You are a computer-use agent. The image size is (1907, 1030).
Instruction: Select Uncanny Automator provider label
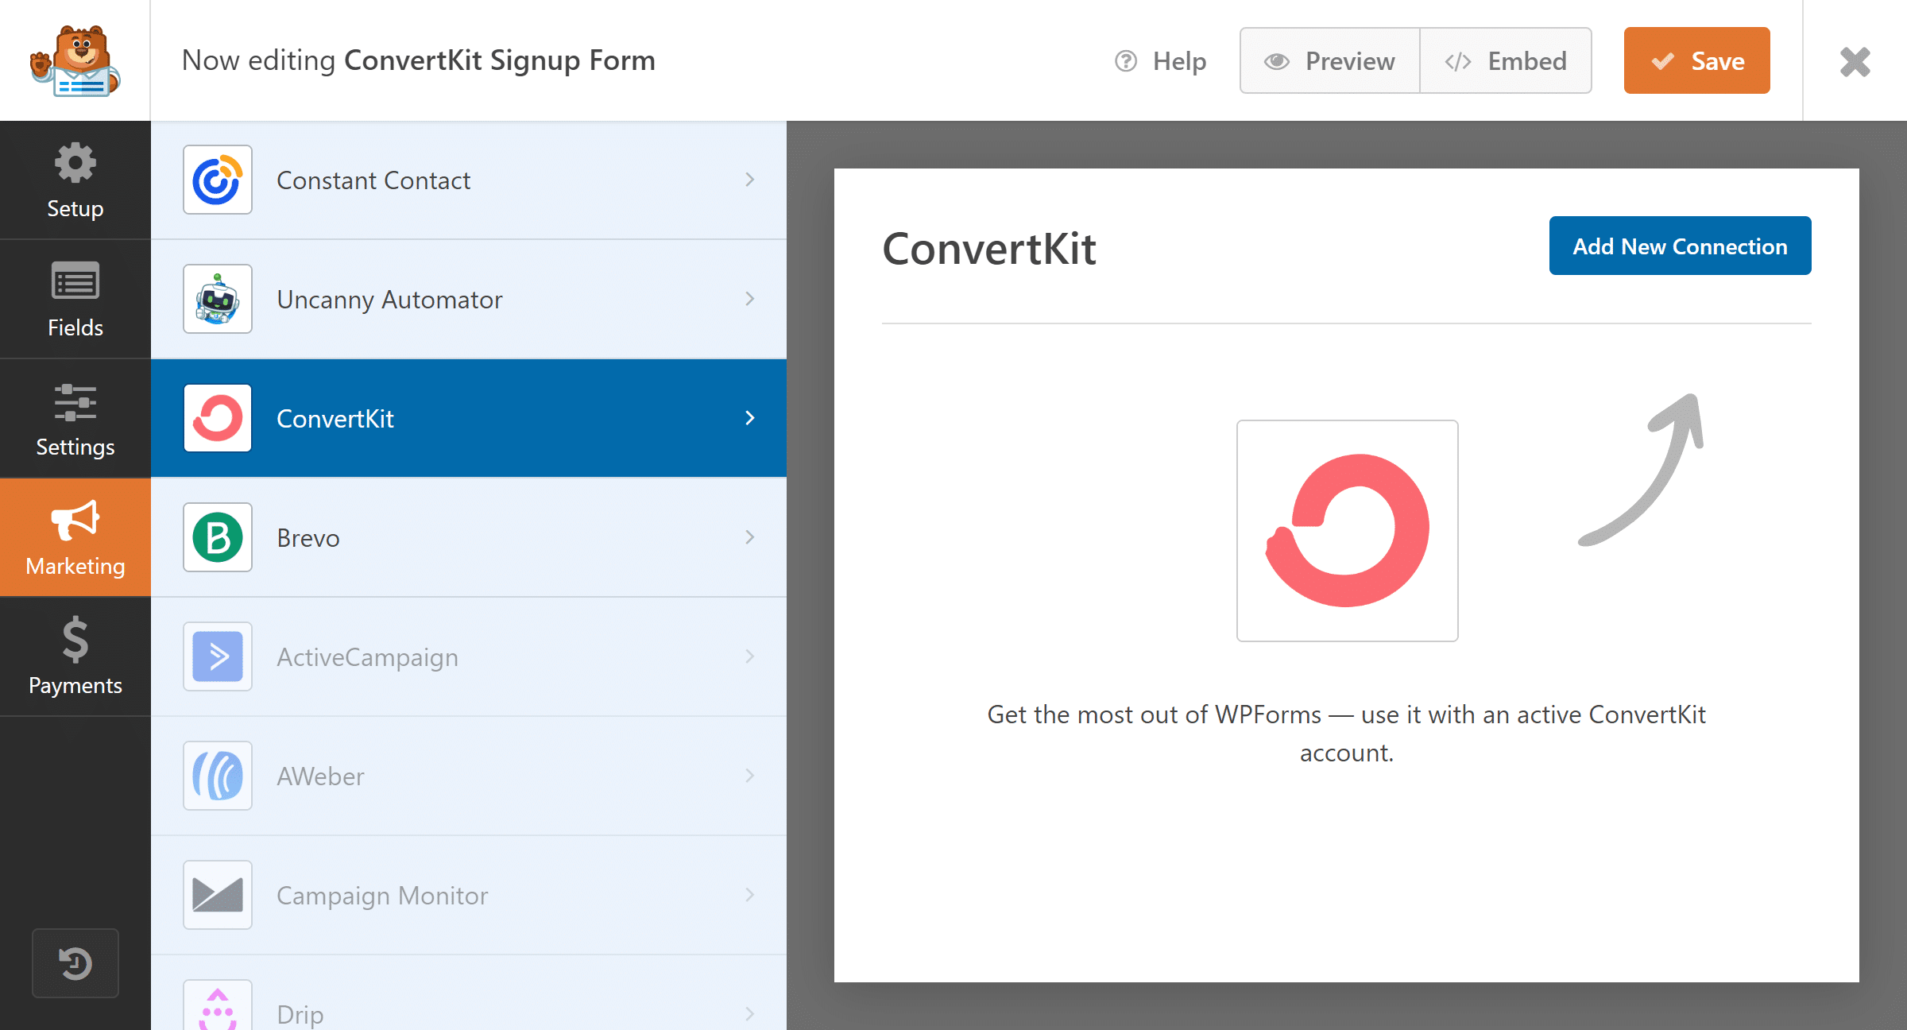[x=389, y=300]
